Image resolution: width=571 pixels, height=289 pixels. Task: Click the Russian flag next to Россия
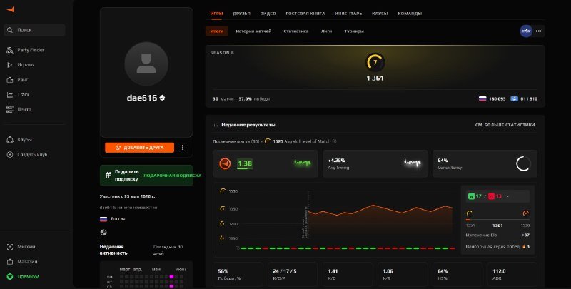pyautogui.click(x=103, y=219)
